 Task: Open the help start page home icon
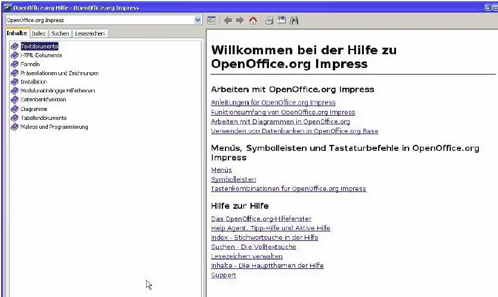pyautogui.click(x=253, y=21)
